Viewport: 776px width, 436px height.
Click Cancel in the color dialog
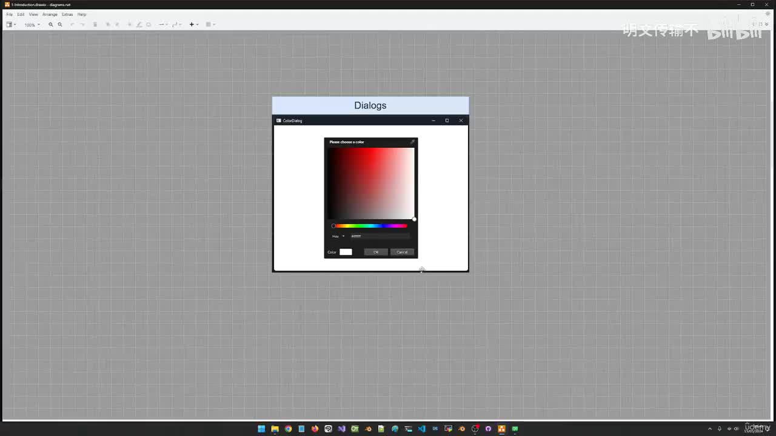point(402,252)
